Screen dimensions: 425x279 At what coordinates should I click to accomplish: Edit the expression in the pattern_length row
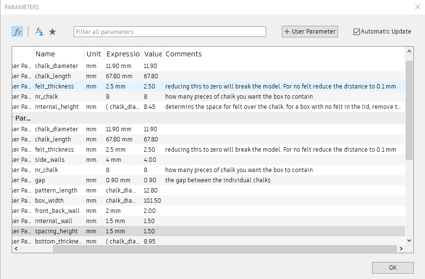coord(120,191)
